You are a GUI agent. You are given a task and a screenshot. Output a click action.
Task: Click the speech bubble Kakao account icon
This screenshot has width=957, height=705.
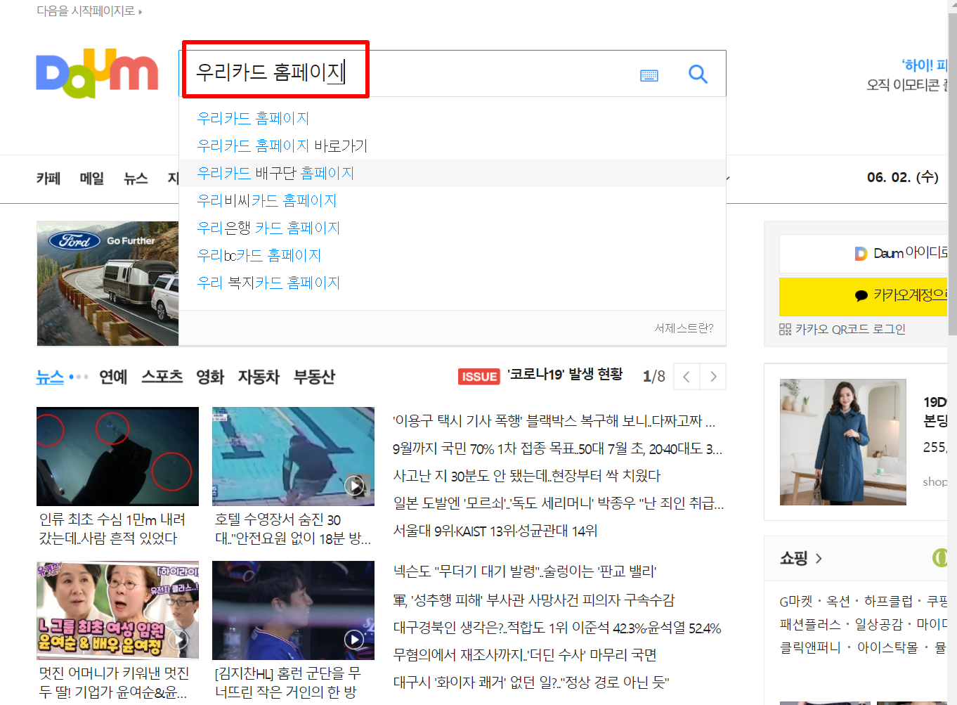point(861,296)
